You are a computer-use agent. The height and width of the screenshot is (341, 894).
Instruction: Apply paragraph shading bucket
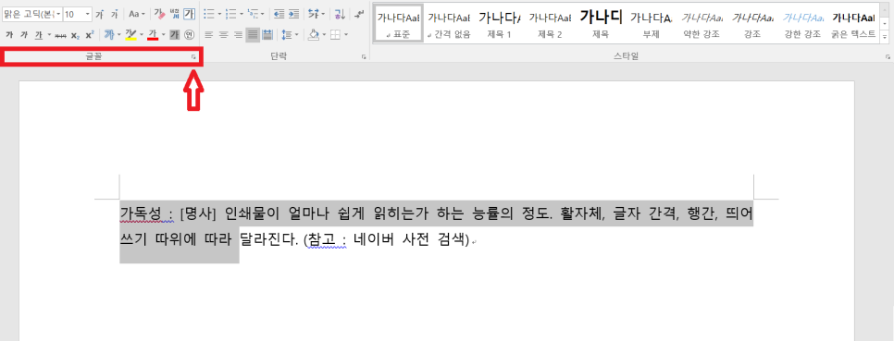(x=313, y=35)
